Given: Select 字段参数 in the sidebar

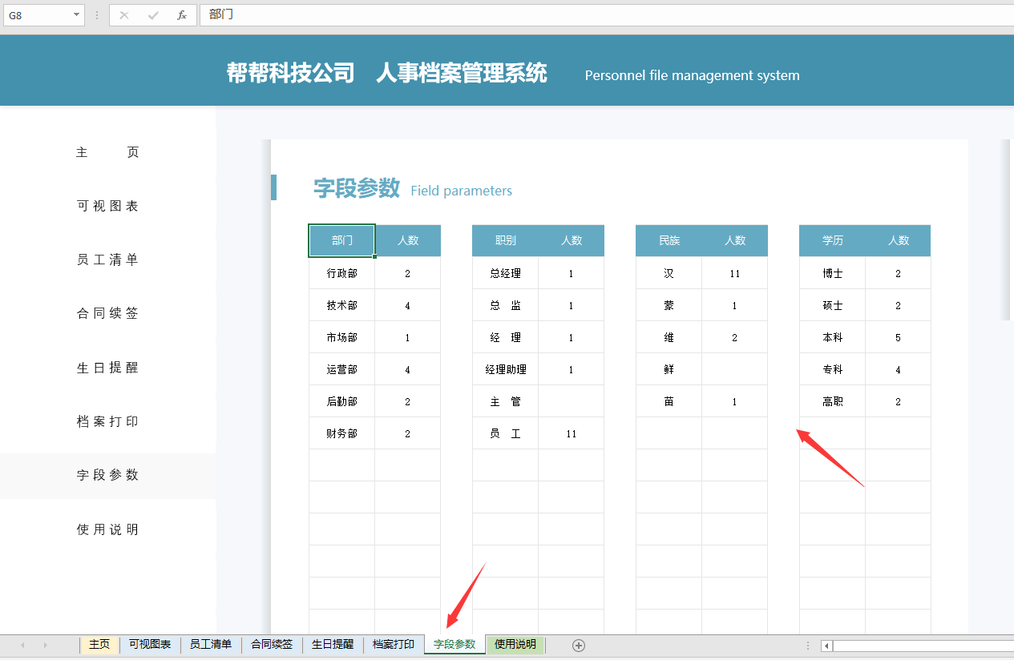Looking at the screenshot, I should point(107,475).
